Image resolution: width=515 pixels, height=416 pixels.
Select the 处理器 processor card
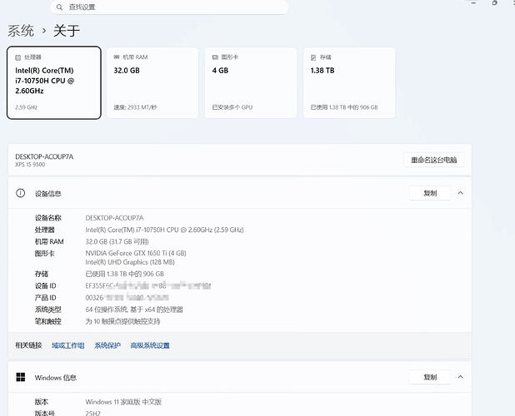[54, 82]
